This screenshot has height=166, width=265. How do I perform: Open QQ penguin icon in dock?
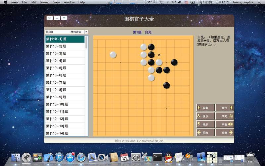click(168, 157)
